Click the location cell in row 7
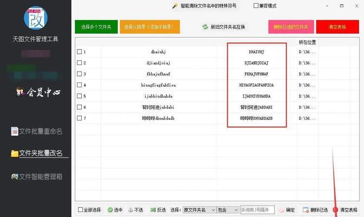 (x=307, y=118)
